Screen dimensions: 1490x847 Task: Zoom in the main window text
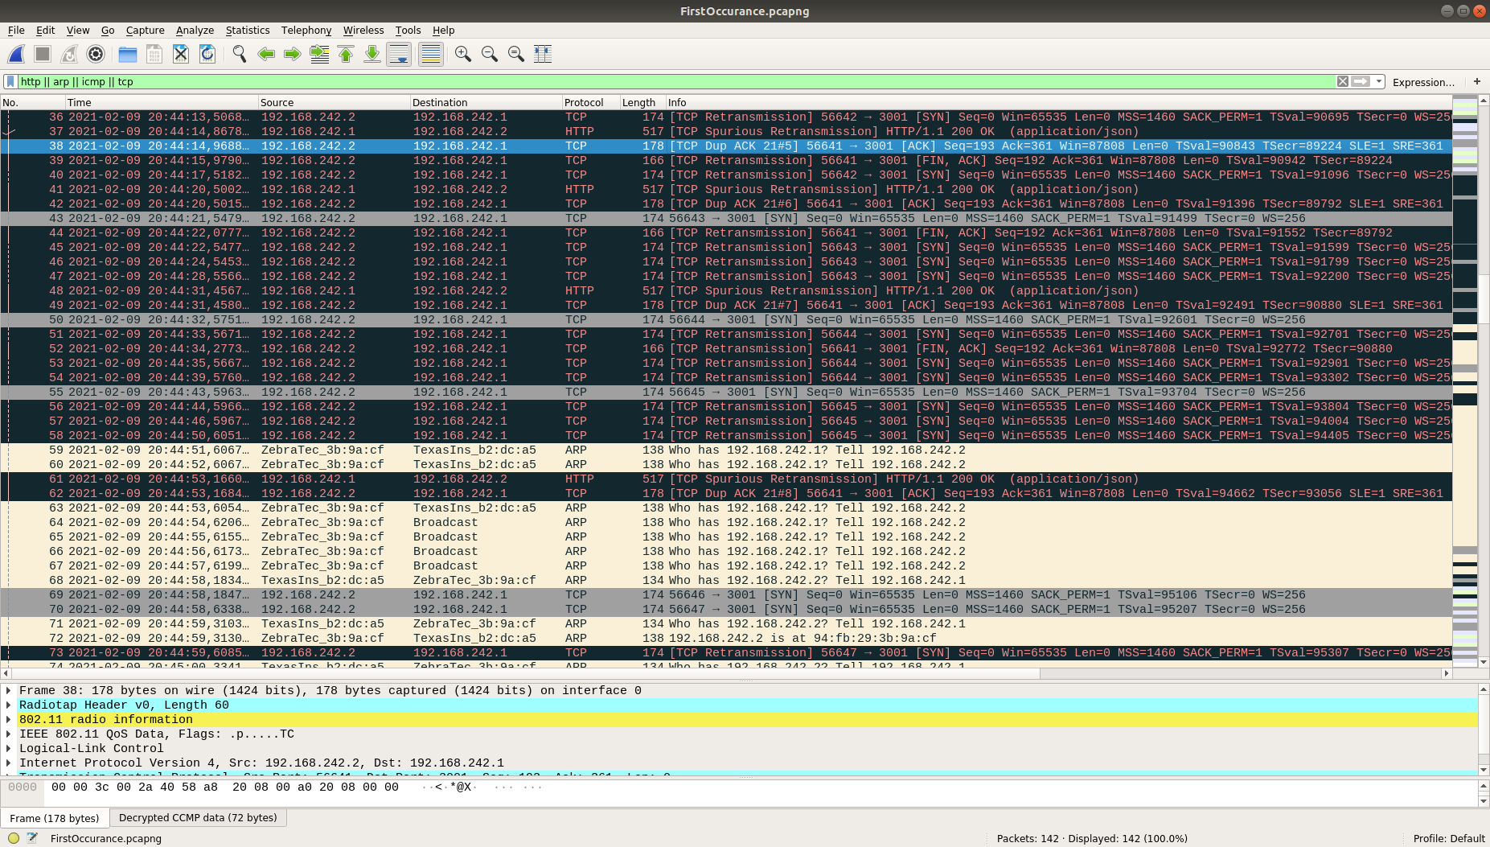pos(463,54)
